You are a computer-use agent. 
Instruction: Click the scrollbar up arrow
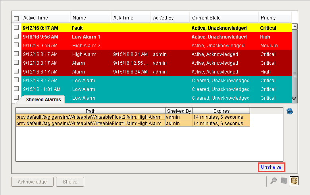294,27
